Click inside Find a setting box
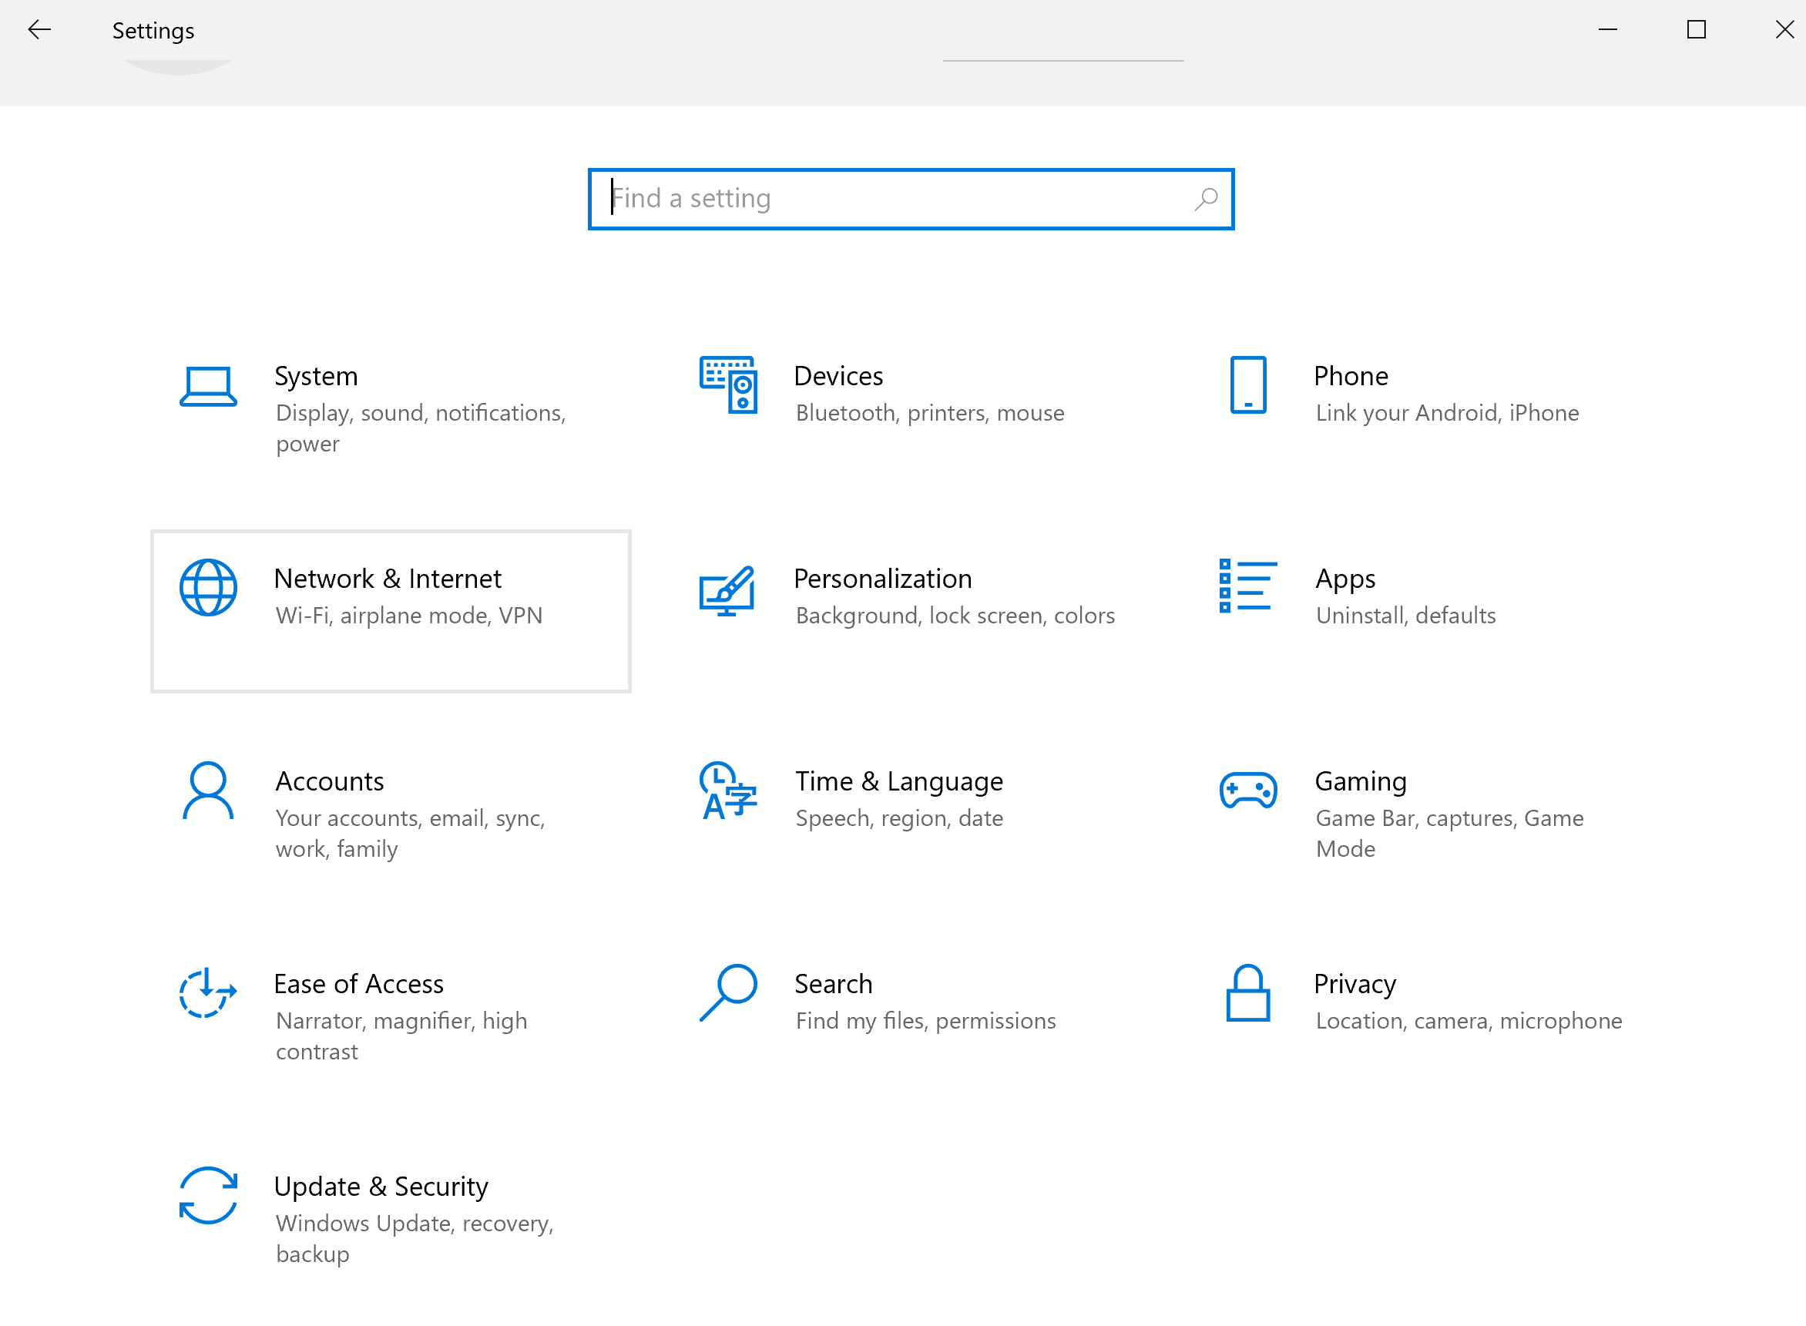The width and height of the screenshot is (1806, 1326). 899,199
